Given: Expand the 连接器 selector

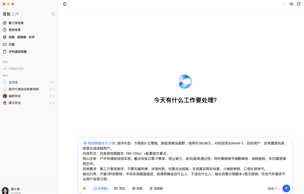Looking at the screenshot, I should pos(157,188).
